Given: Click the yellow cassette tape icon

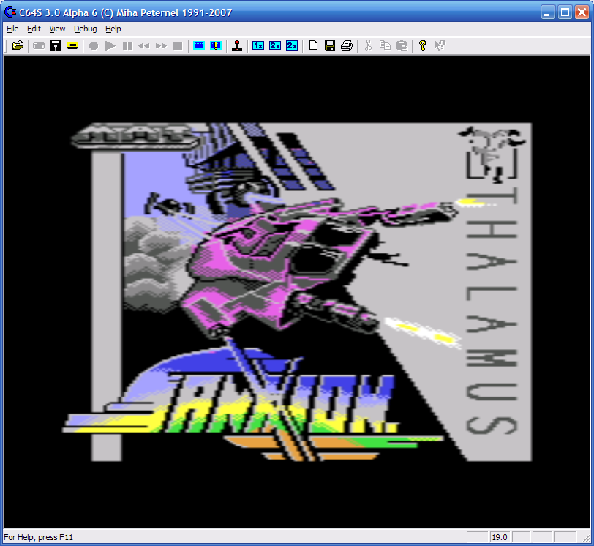Looking at the screenshot, I should coord(72,45).
